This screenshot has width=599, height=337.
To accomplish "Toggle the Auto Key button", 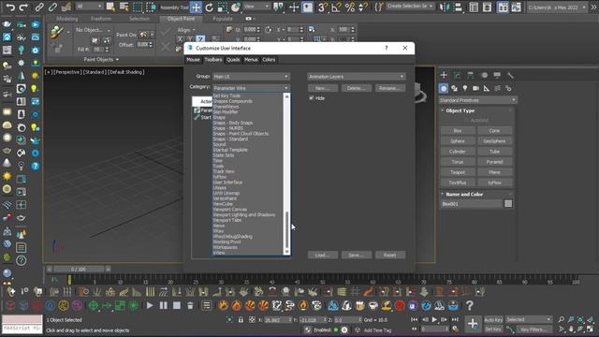I will pos(493,319).
